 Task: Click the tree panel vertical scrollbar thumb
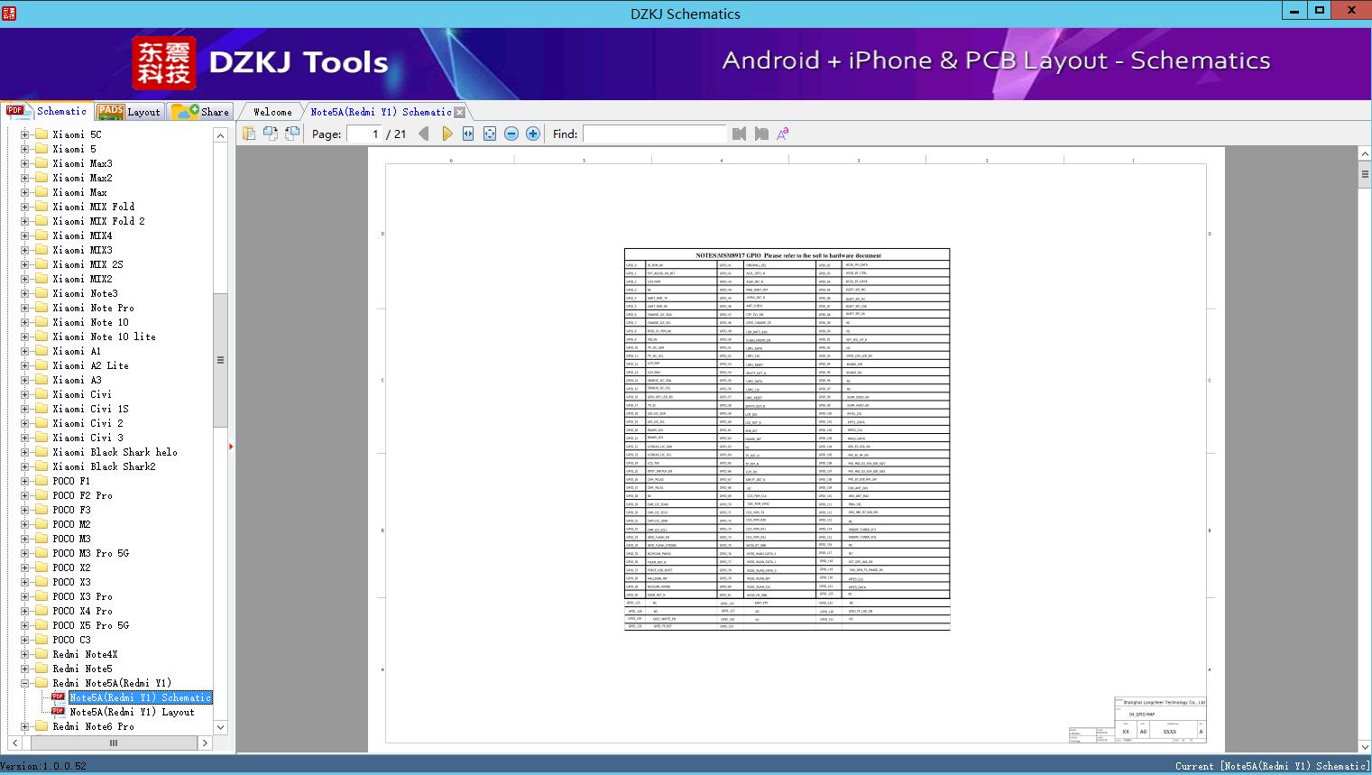[x=220, y=360]
